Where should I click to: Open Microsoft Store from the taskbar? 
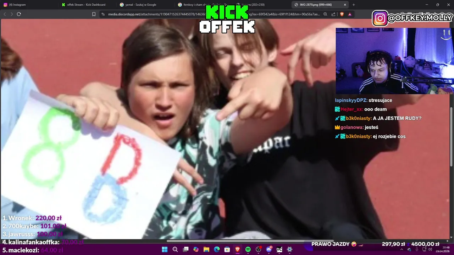pos(227,249)
